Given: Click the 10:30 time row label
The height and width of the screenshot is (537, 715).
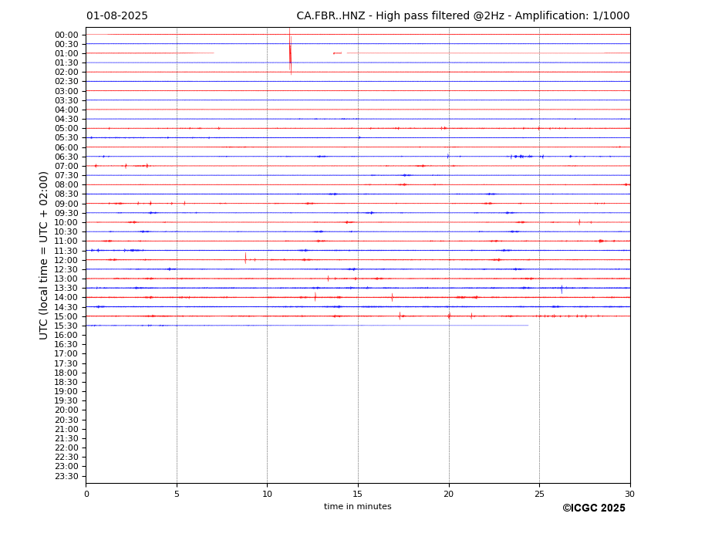Looking at the screenshot, I should point(66,231).
